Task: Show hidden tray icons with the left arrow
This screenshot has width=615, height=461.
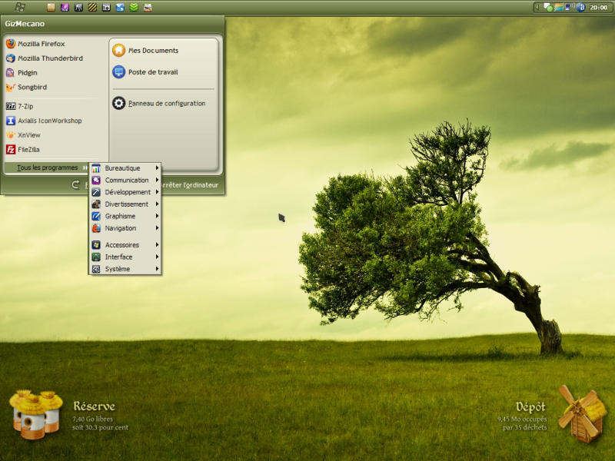Action: click(x=537, y=7)
